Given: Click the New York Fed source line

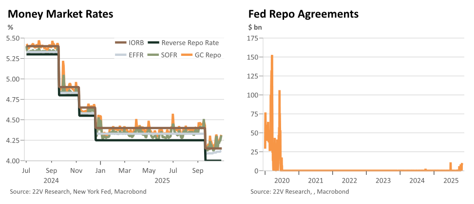Looking at the screenshot, I should [x=78, y=191].
